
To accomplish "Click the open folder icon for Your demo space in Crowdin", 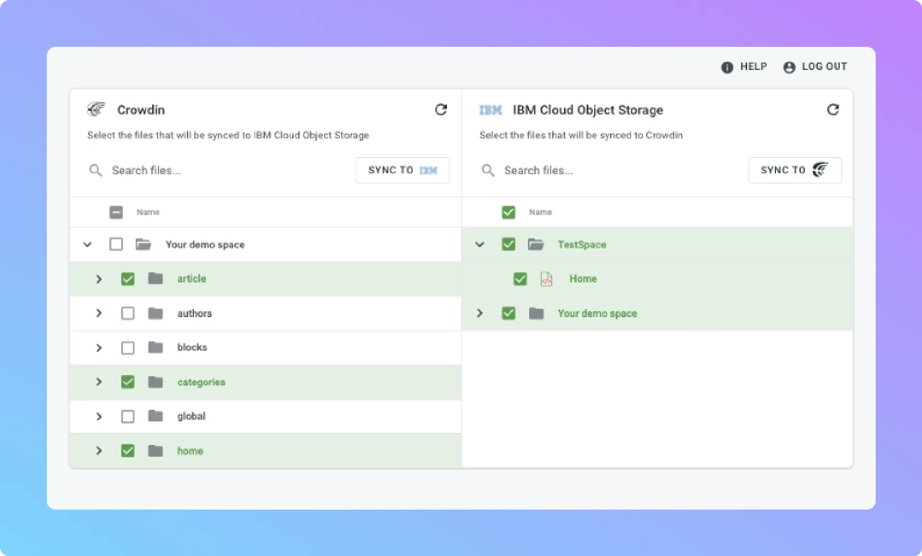I will click(x=143, y=244).
